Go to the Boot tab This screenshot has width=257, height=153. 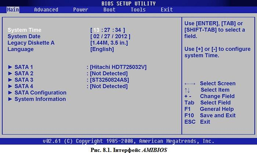109,10
